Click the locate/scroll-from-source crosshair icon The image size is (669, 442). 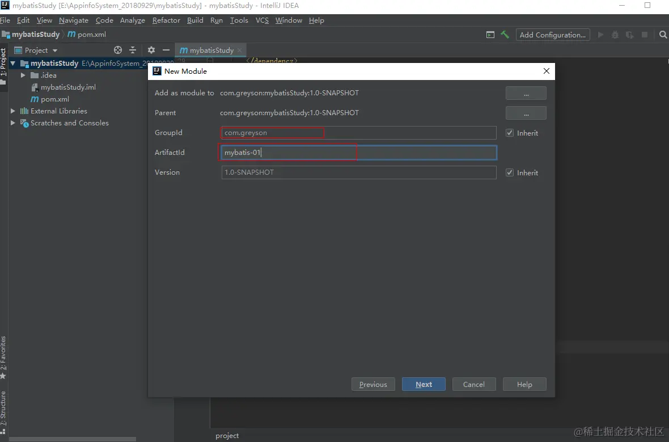pos(118,50)
